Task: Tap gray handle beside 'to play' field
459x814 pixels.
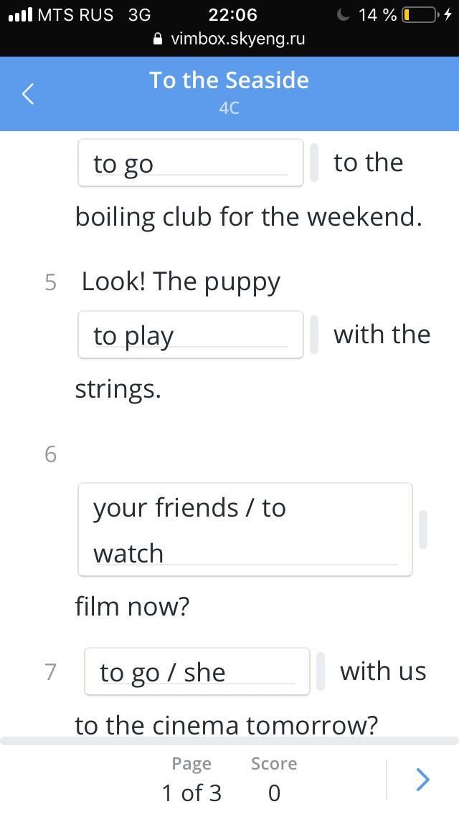Action: click(314, 335)
